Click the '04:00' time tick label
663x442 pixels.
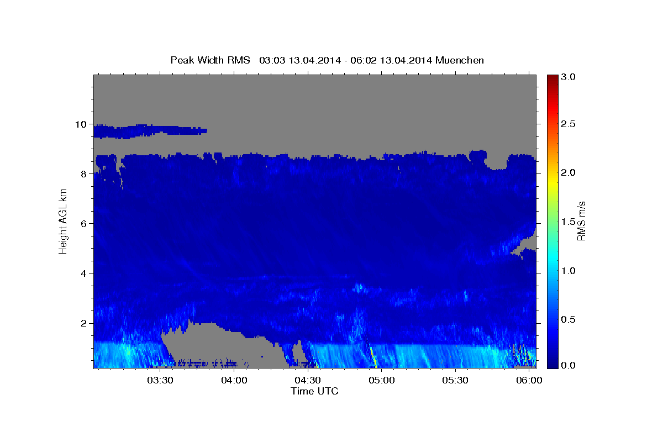tap(234, 380)
